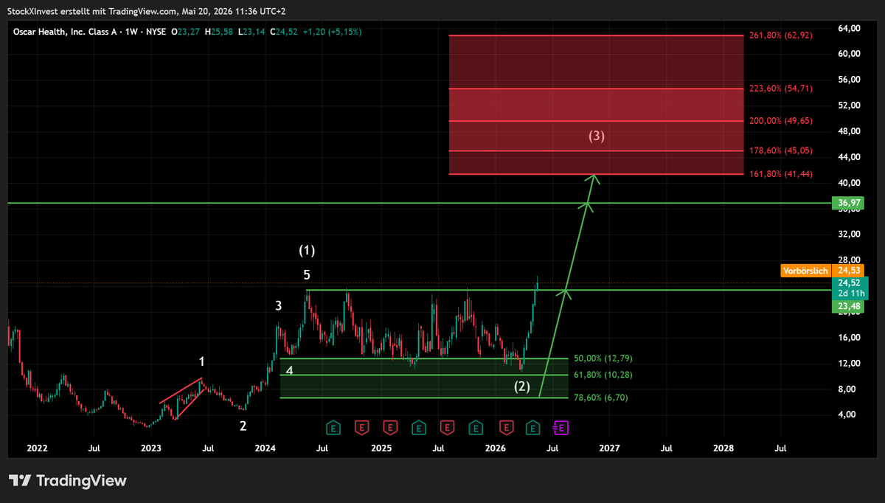This screenshot has width=885, height=503.
Task: Click the green earnings marker nearest 2024
Action: (x=333, y=427)
